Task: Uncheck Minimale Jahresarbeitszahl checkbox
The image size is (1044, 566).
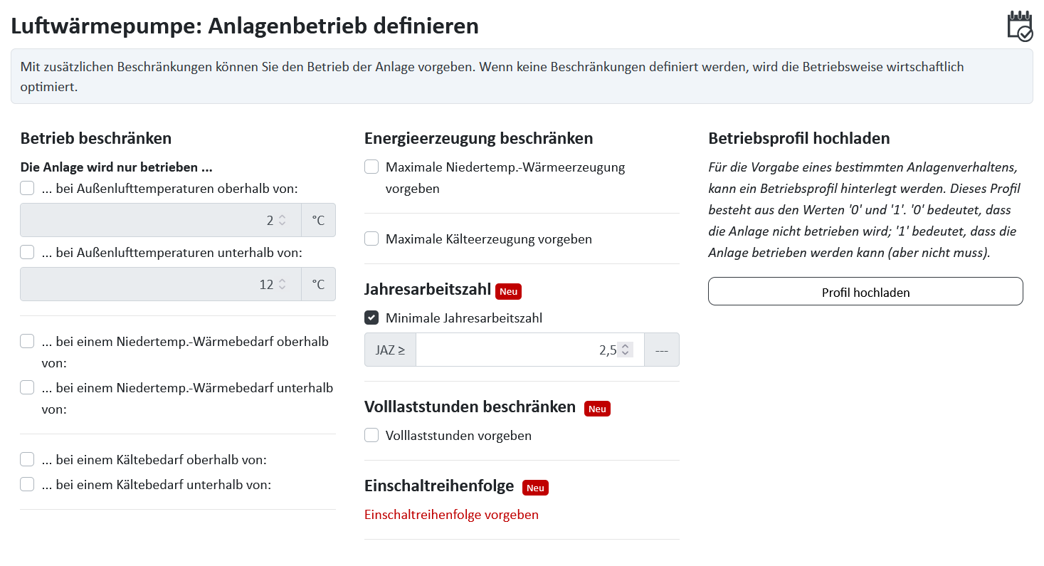Action: tap(371, 318)
